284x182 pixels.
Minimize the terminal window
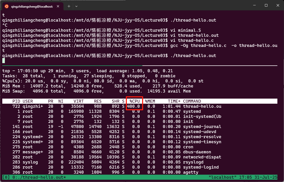tap(254, 5)
